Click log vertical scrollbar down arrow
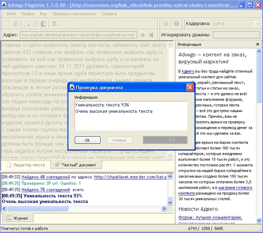 click(170, 203)
